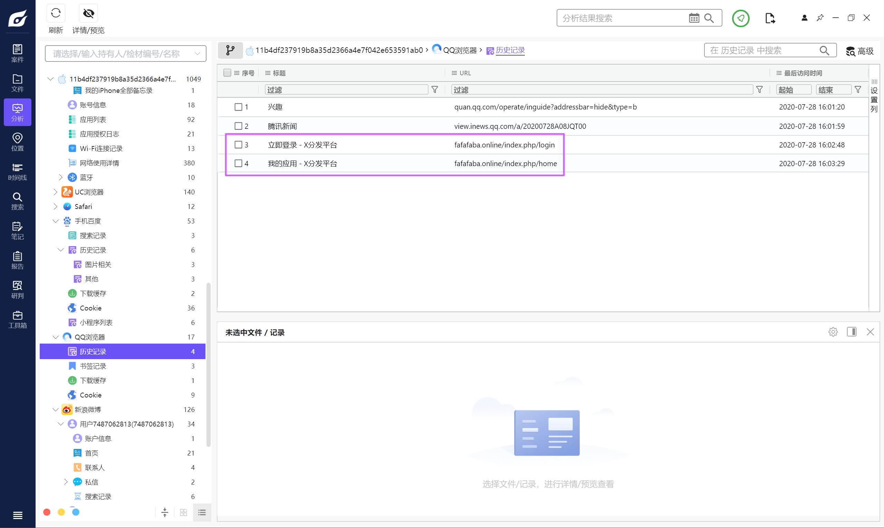Click the yellow color dot
884x528 pixels.
coord(61,512)
